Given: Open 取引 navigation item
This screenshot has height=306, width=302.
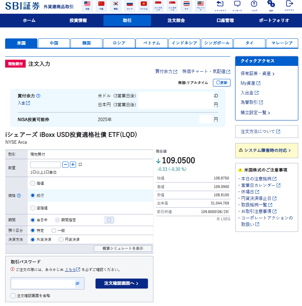Looking at the screenshot, I should 127,21.
